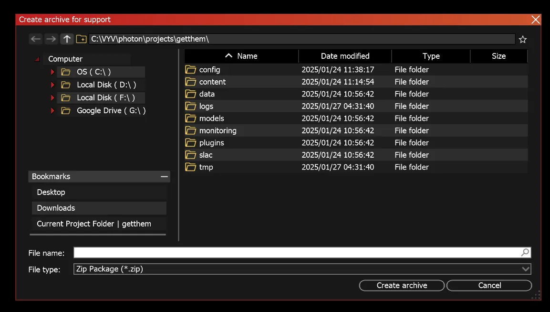This screenshot has width=550, height=312.
Task: Click the search magnifier in File name
Action: point(525,252)
